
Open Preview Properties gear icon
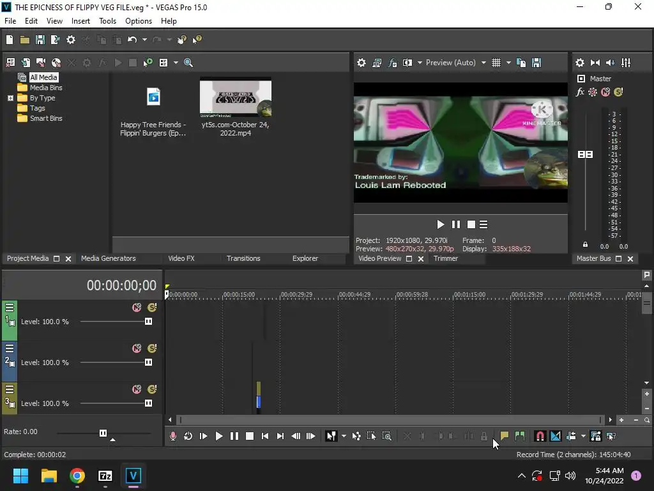coord(361,63)
